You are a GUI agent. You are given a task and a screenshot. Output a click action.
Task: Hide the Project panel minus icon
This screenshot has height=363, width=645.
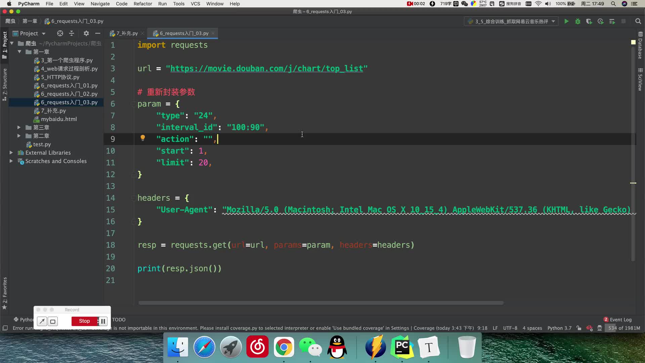pos(98,33)
